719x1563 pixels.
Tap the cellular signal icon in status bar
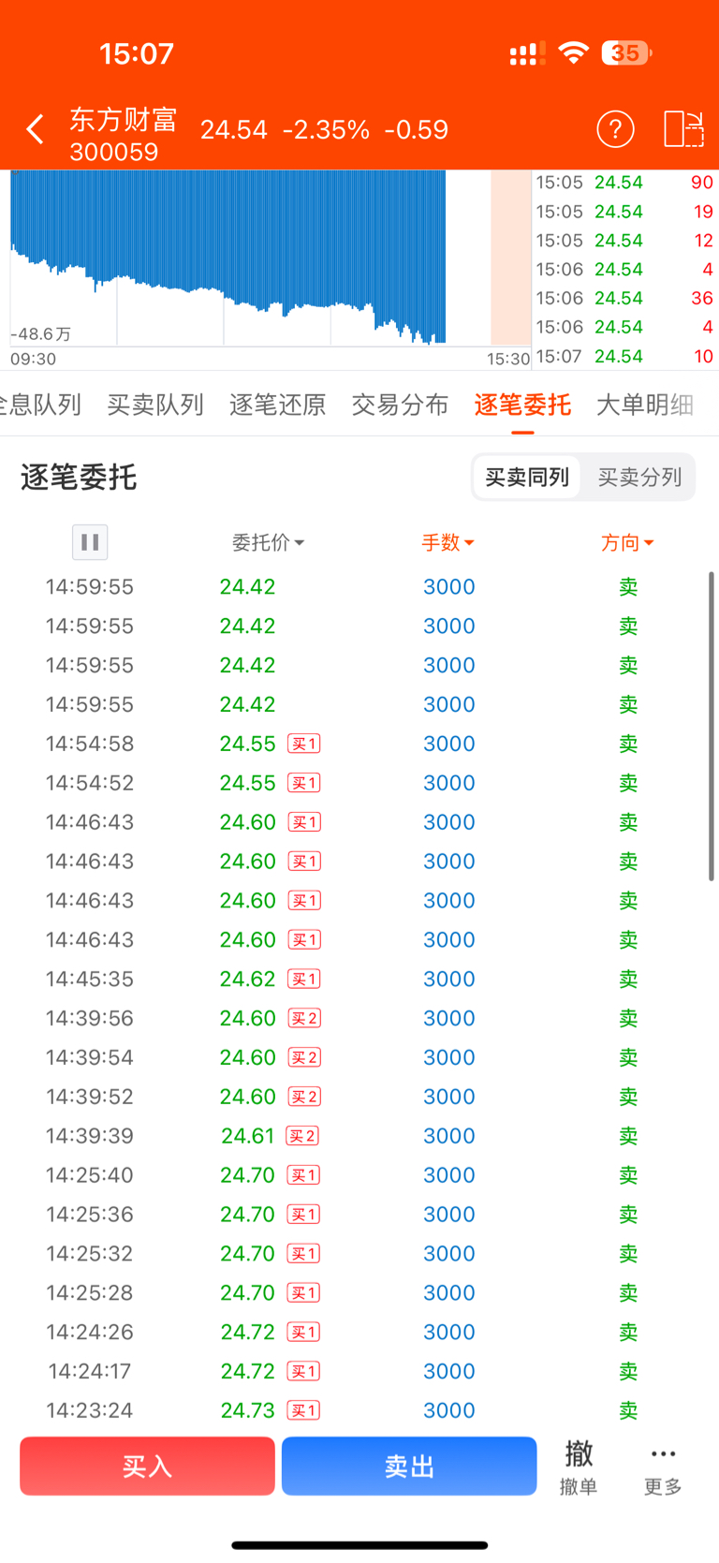[x=527, y=54]
